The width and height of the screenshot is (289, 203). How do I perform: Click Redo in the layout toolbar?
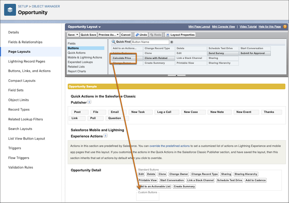pyautogui.click(x=156, y=35)
